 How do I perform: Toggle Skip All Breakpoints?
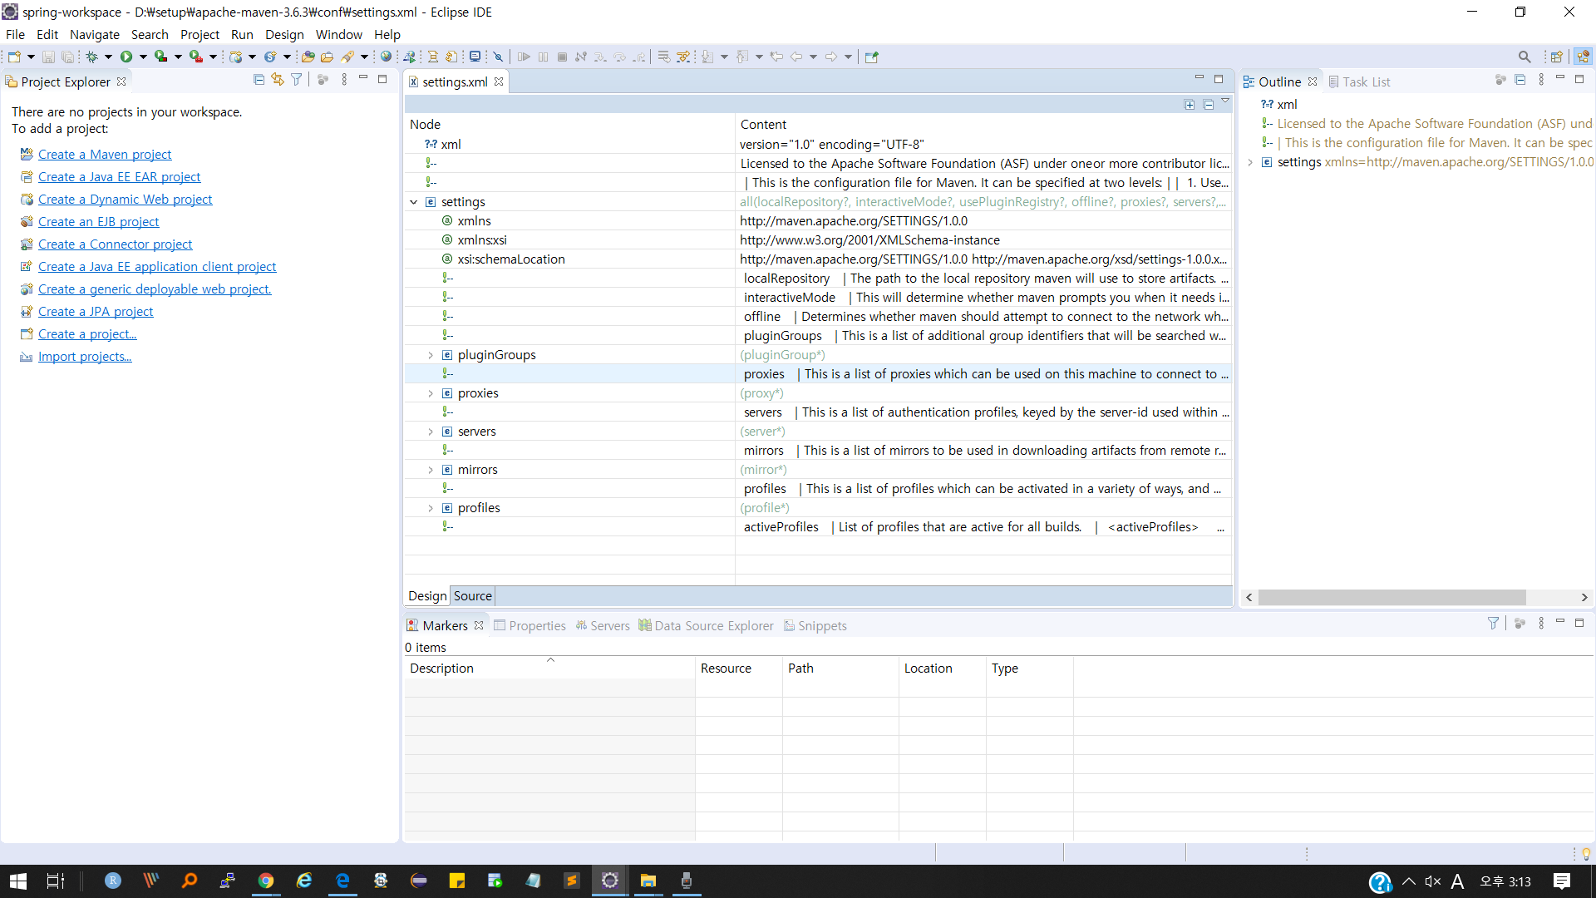498,57
